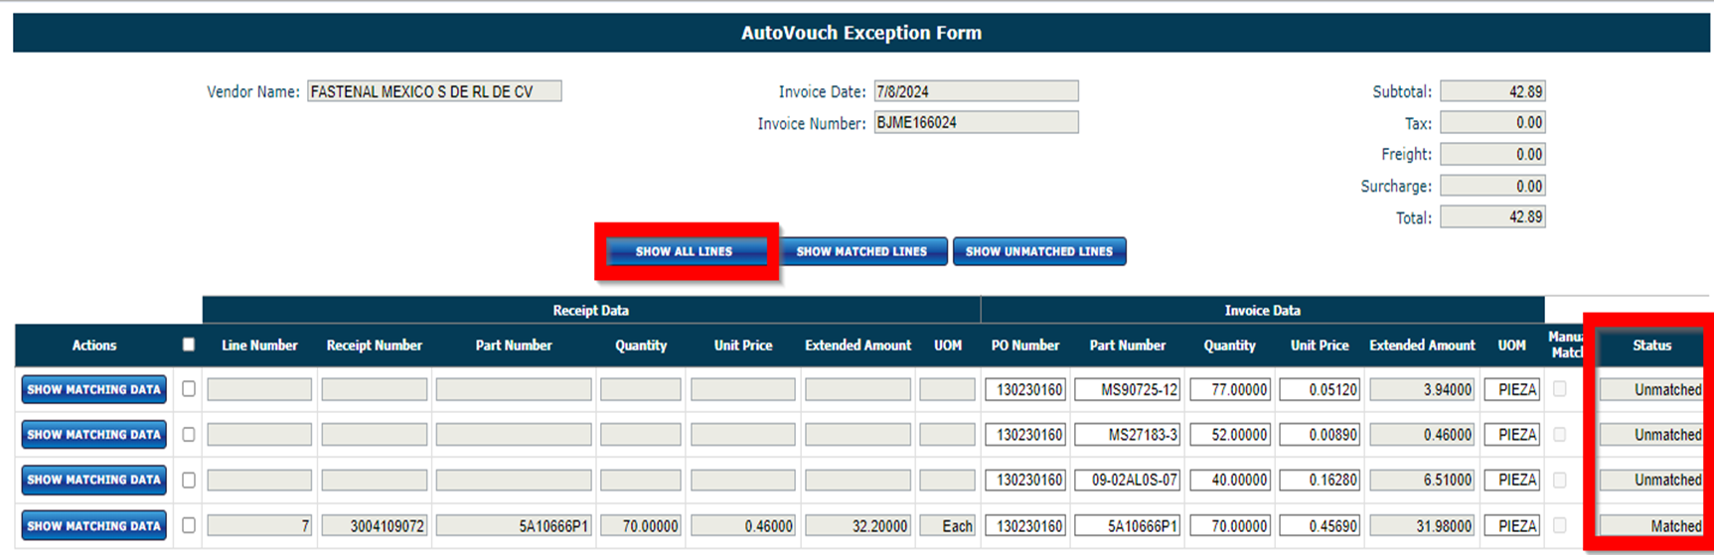Show matching data for part MS90725-12
Viewport: 1714px width, 555px height.
[x=93, y=390]
